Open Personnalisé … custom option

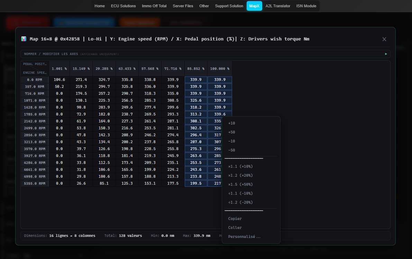[x=251, y=237]
